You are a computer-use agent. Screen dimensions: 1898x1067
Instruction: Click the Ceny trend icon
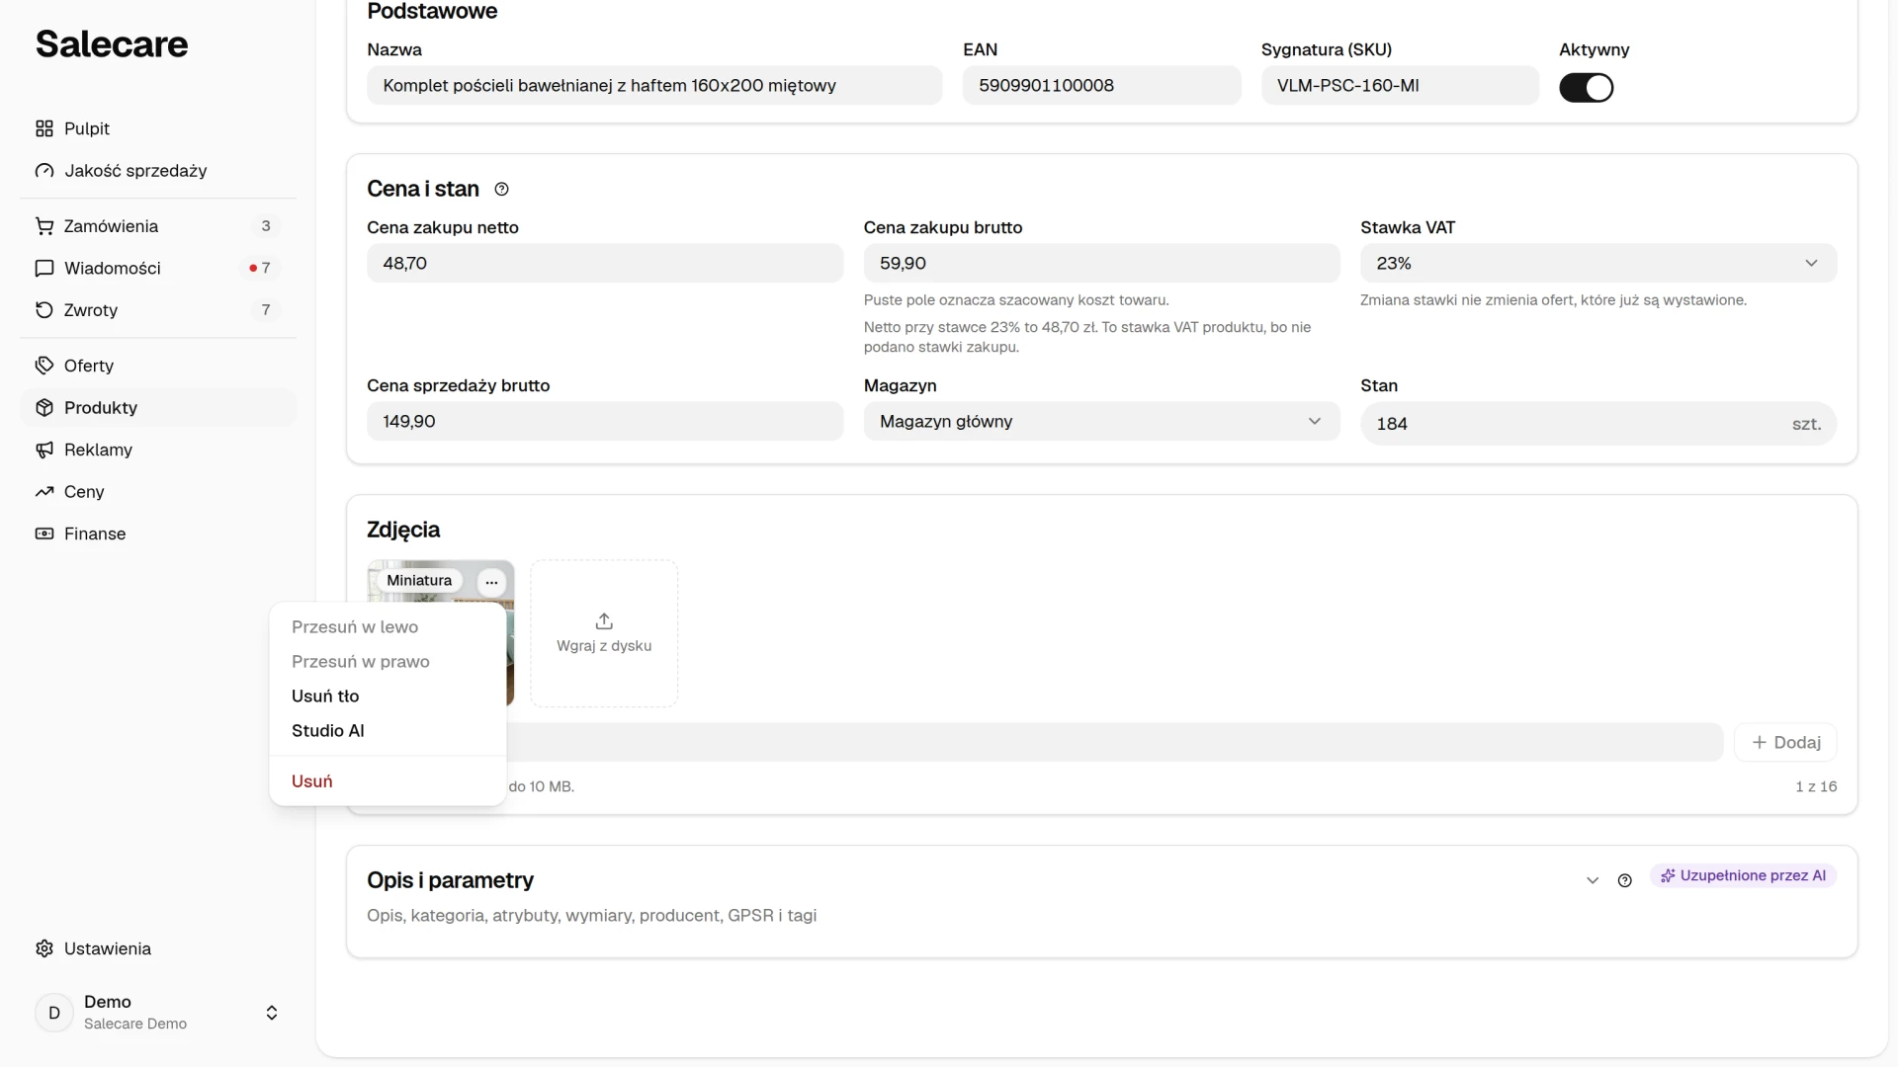click(x=44, y=492)
